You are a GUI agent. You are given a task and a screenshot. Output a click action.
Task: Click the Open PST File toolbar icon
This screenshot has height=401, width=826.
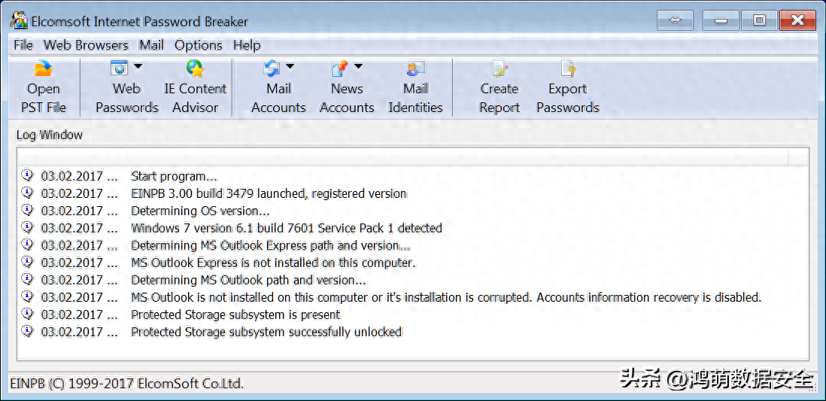tap(43, 68)
